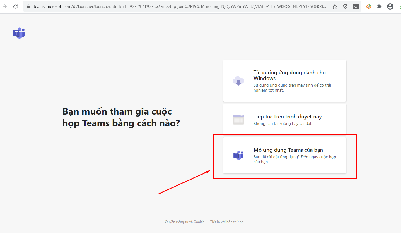This screenshot has width=401, height=233.
Task: Open the Extensions puzzle piece menu
Action: click(x=379, y=6)
